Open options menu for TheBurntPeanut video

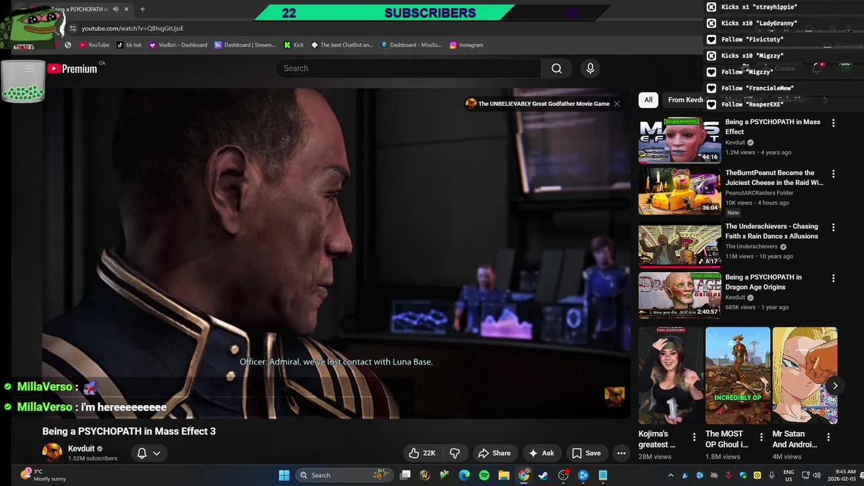pyautogui.click(x=833, y=173)
